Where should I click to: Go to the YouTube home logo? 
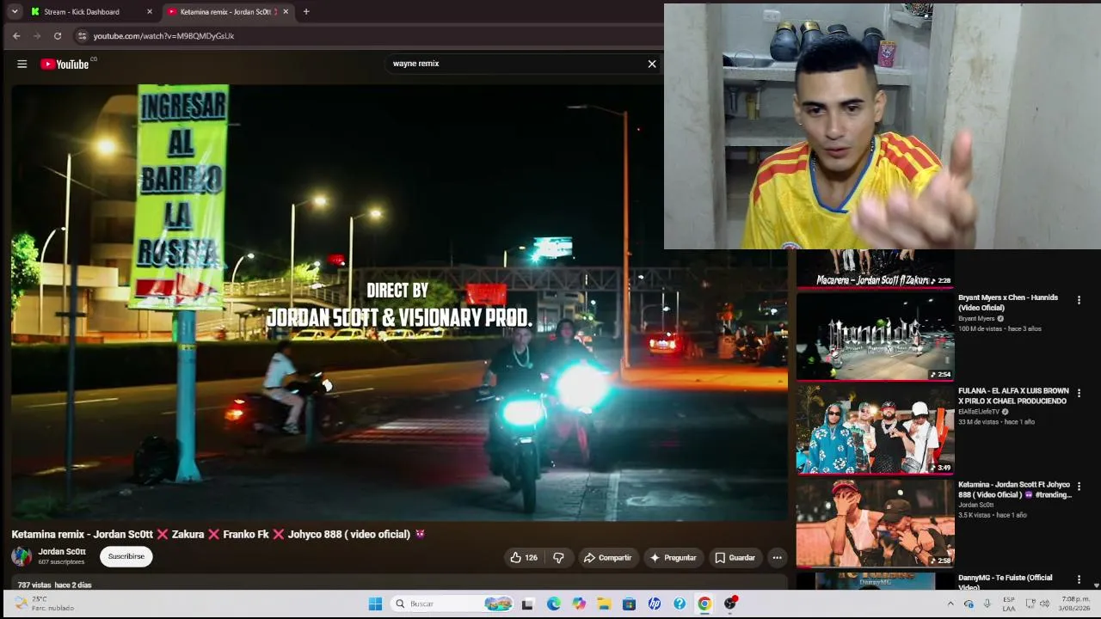[x=65, y=64]
